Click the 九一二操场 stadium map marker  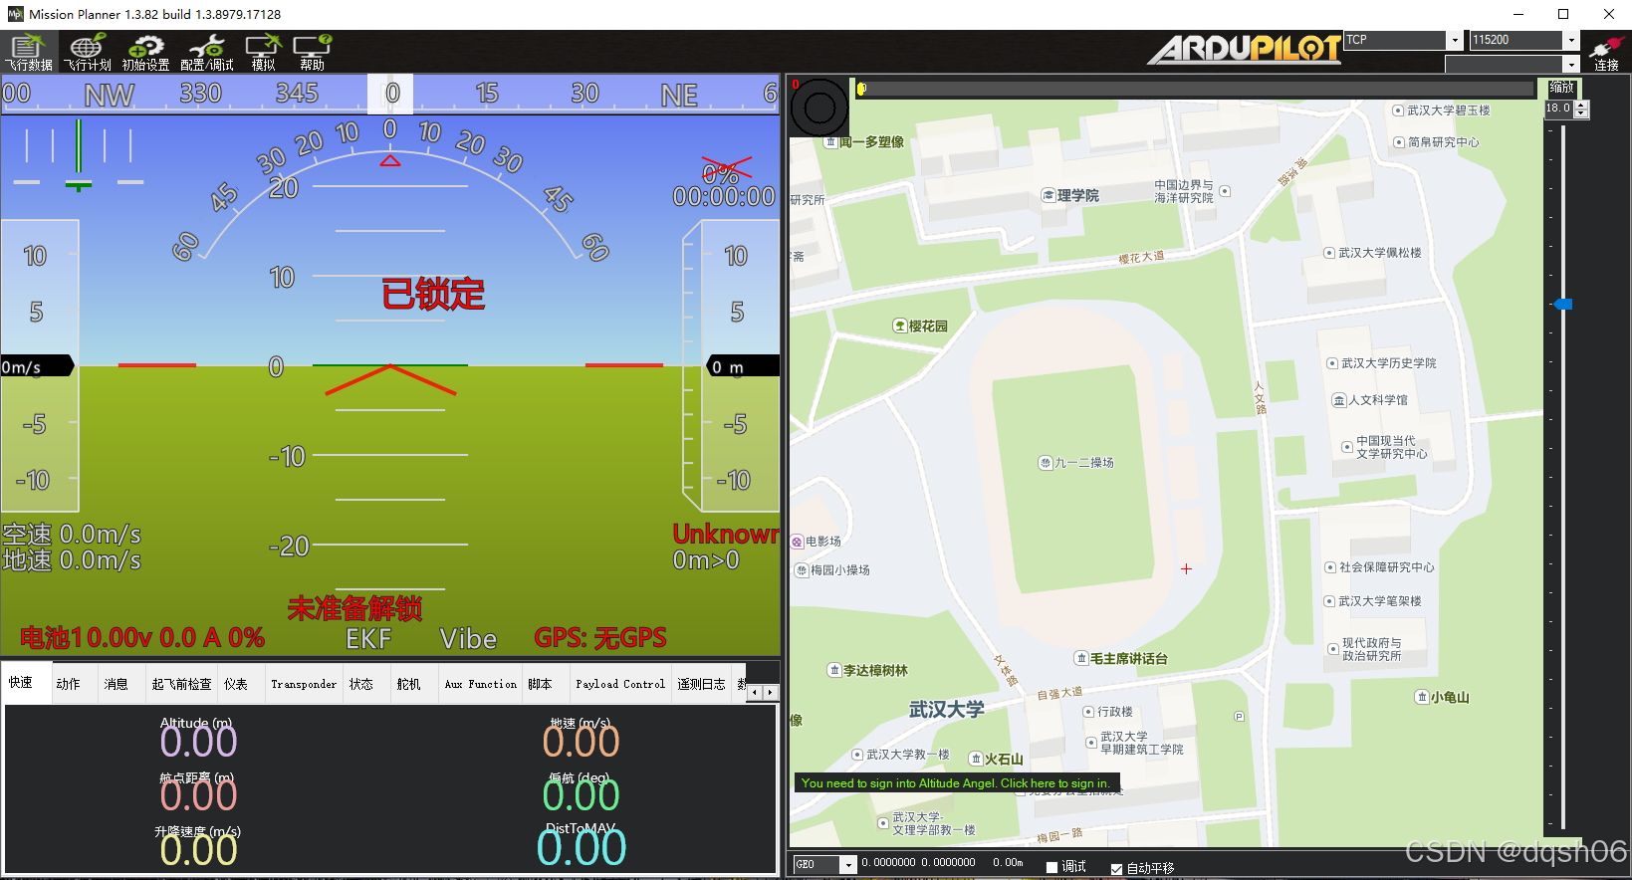[x=1046, y=463]
